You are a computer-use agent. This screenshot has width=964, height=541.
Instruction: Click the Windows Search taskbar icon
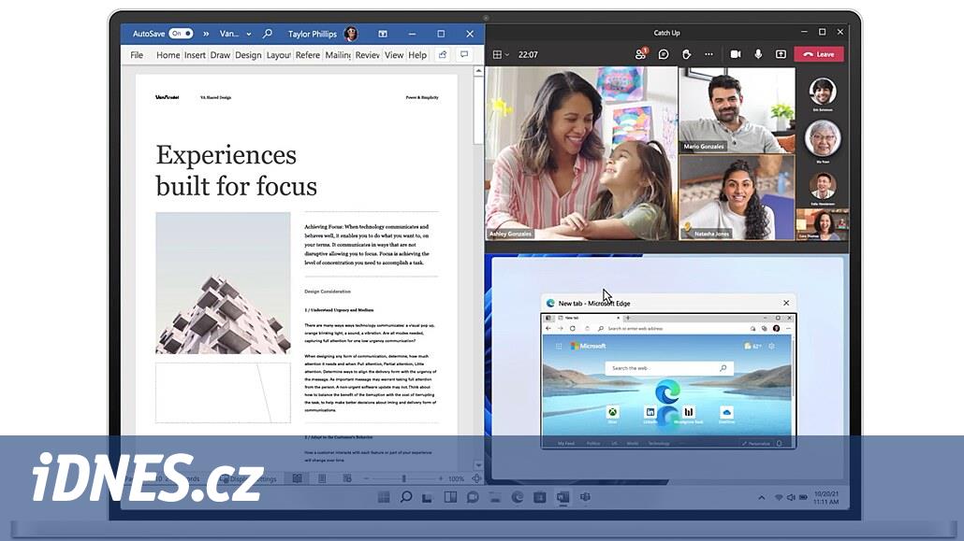406,497
